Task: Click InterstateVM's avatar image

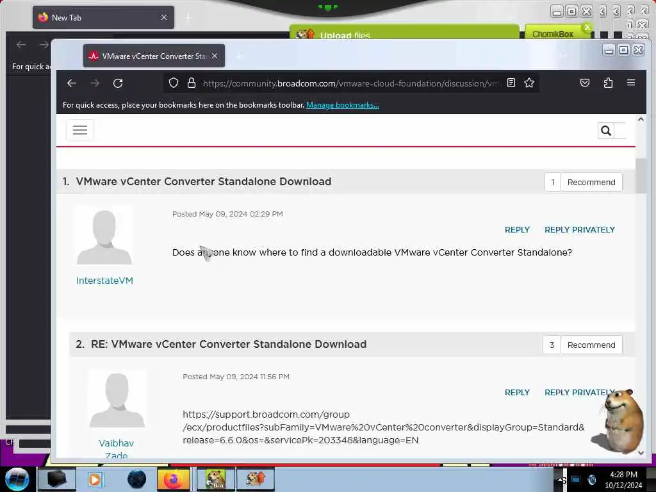Action: [104, 236]
